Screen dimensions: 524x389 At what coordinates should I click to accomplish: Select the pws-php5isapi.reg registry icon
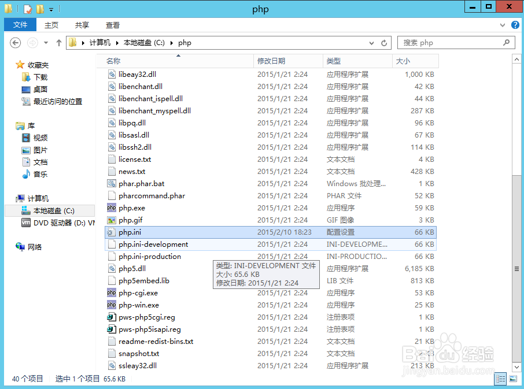(112, 329)
